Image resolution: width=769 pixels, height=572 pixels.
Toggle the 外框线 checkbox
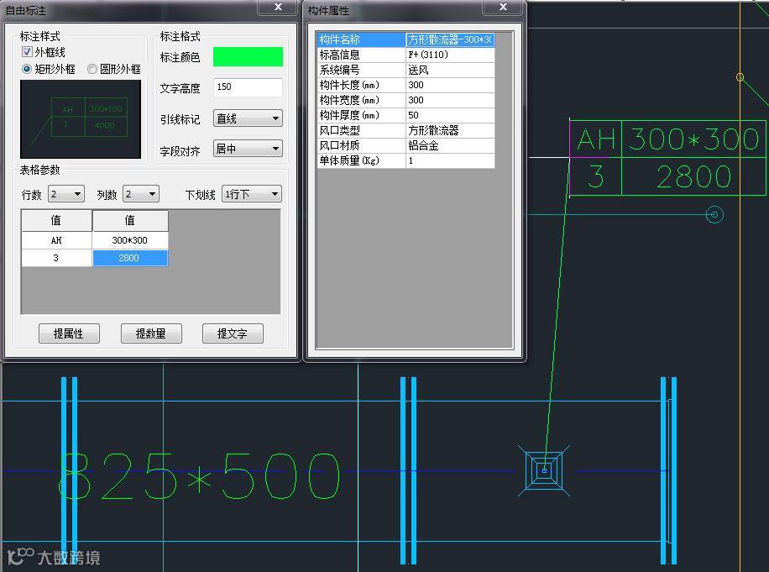pos(28,52)
